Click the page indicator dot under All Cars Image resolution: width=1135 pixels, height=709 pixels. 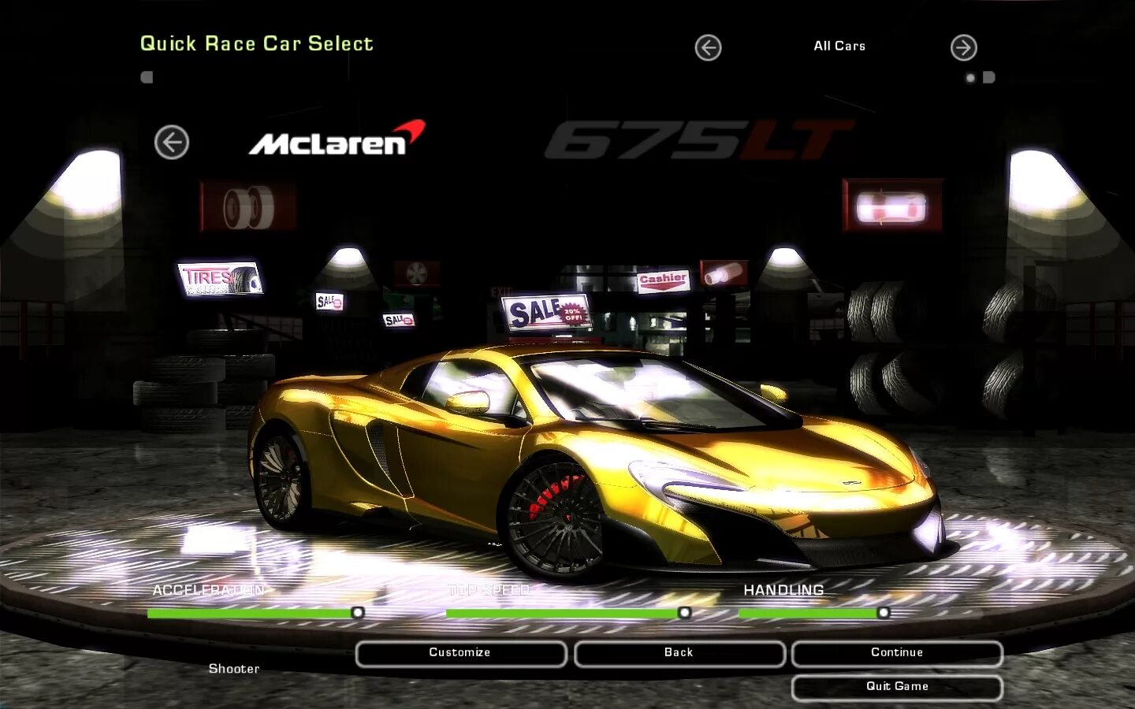point(971,78)
